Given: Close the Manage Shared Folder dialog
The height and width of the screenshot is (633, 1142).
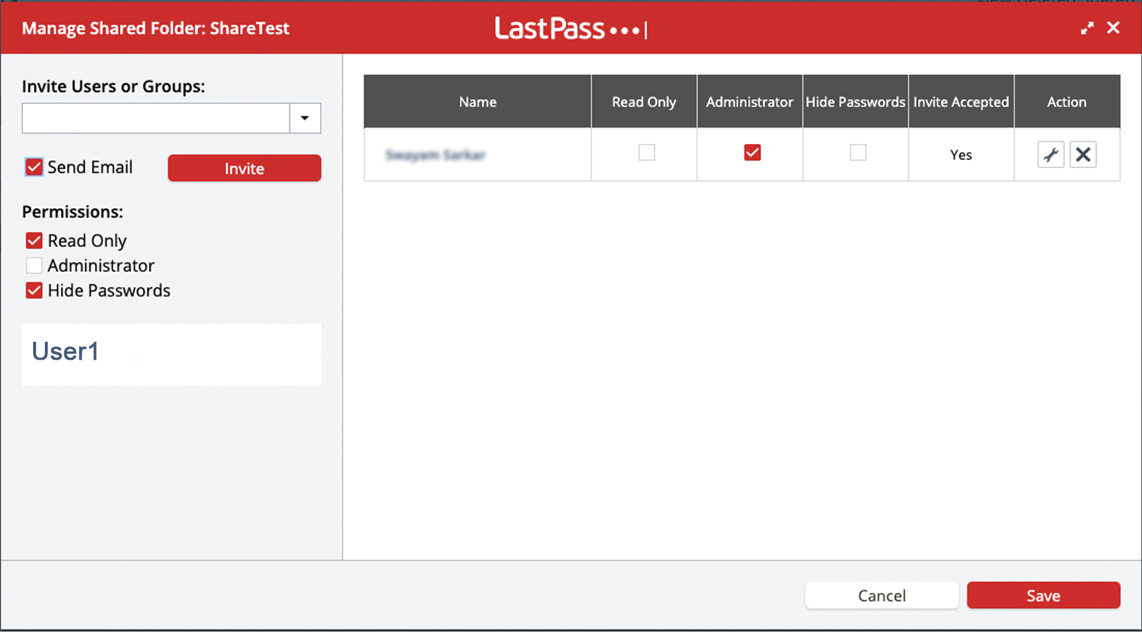Looking at the screenshot, I should [x=1113, y=28].
